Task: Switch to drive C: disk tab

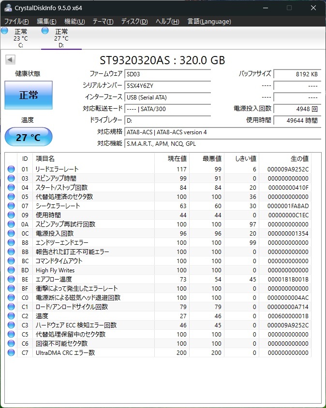Action: click(21, 38)
